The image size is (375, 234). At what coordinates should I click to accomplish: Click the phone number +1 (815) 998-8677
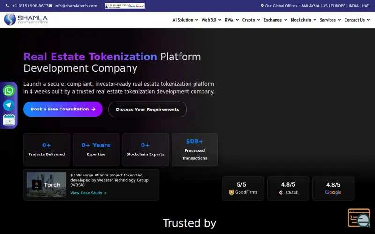pyautogui.click(x=30, y=6)
